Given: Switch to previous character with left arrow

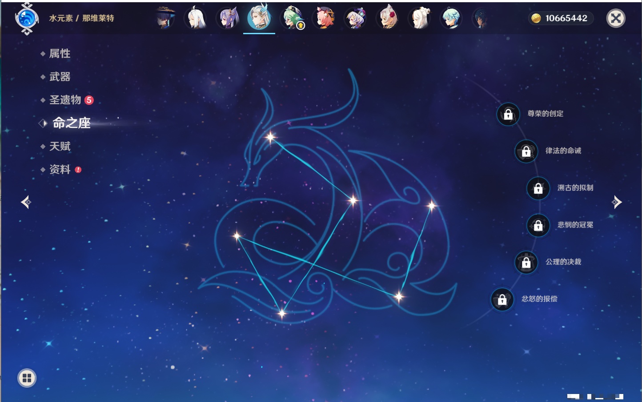Looking at the screenshot, I should 26,202.
